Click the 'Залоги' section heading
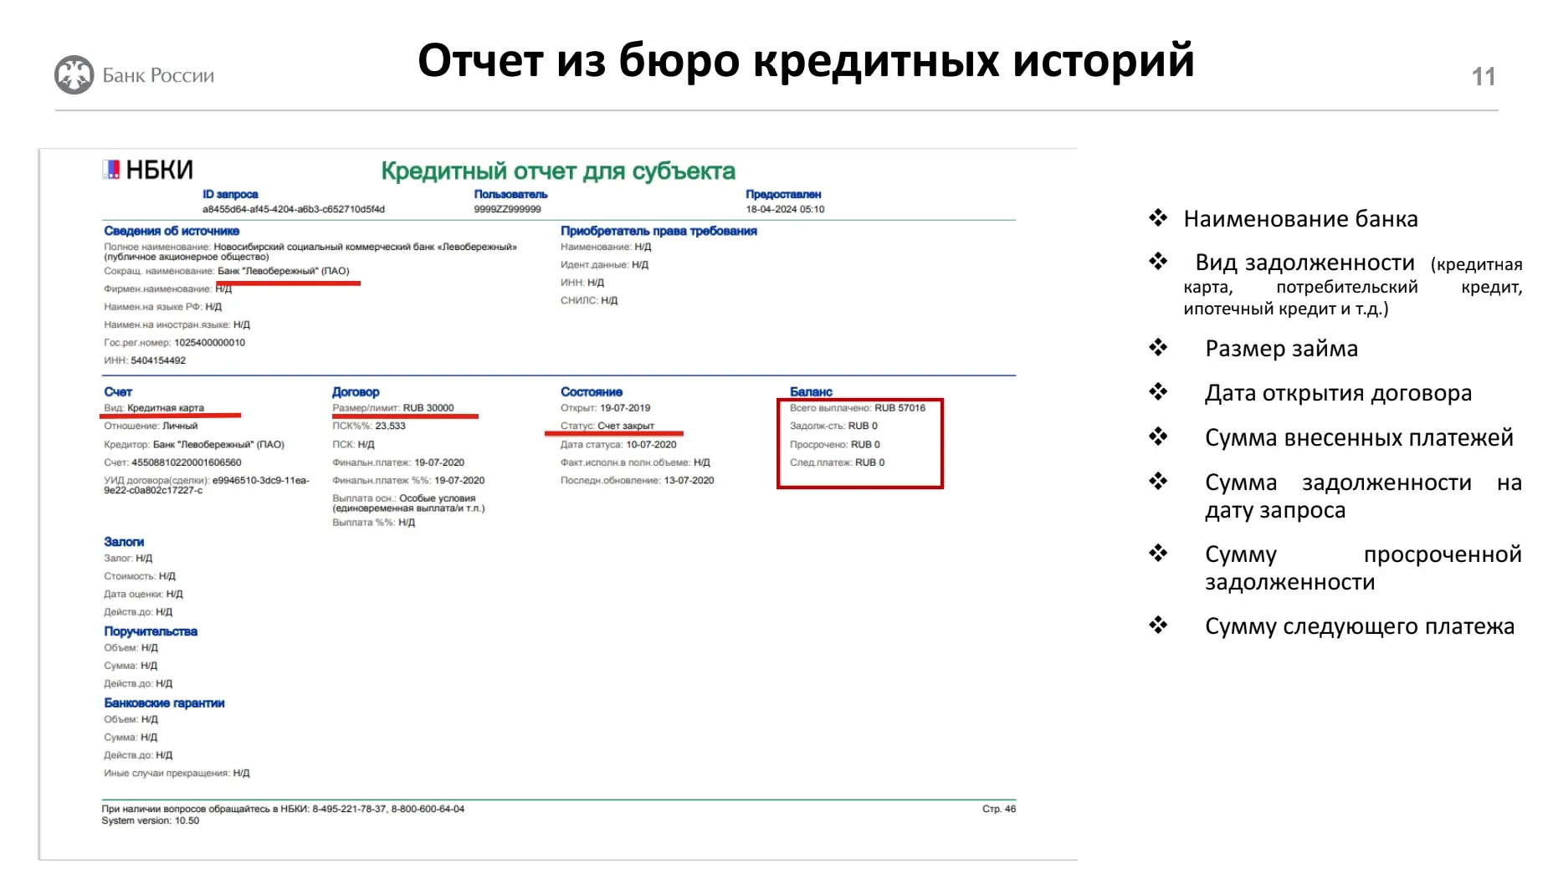1553x873 pixels. pyautogui.click(x=124, y=542)
